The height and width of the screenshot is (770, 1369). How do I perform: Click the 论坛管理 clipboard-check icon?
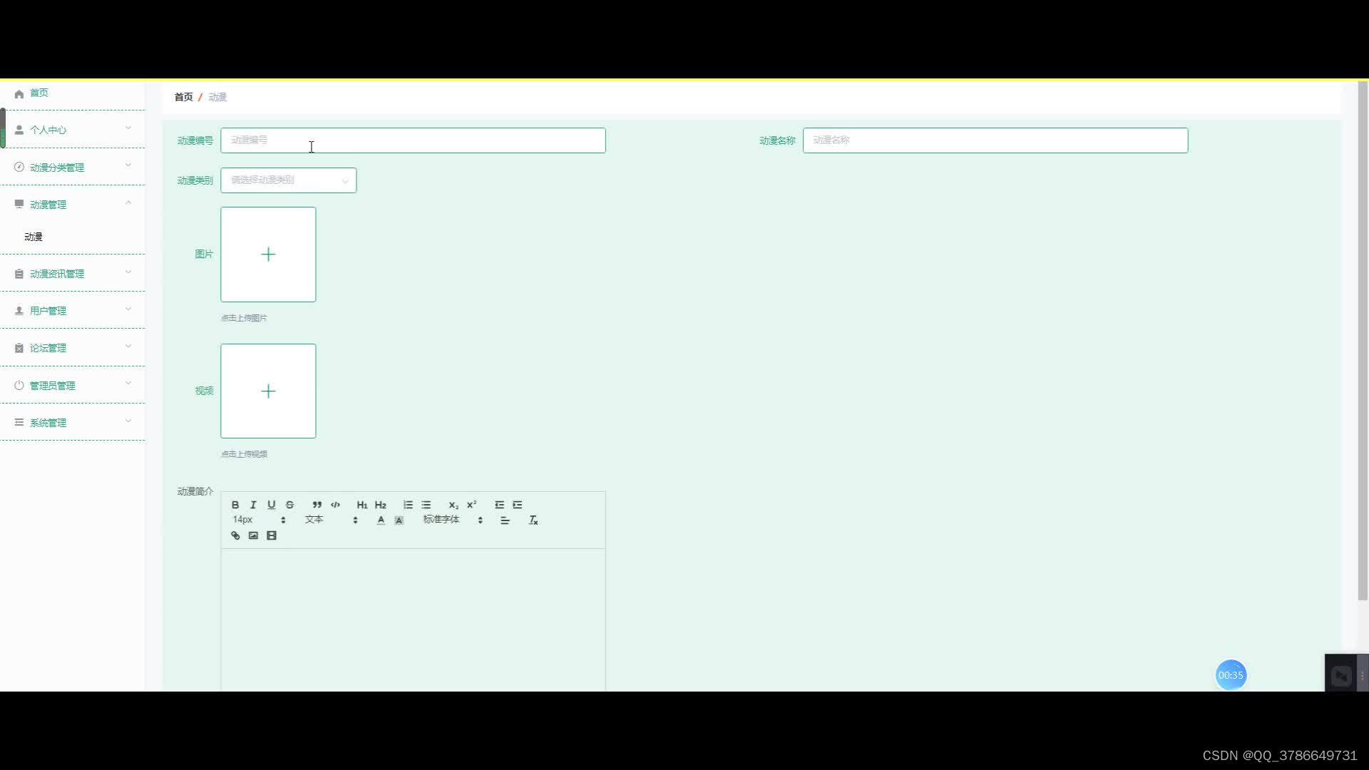click(x=19, y=348)
